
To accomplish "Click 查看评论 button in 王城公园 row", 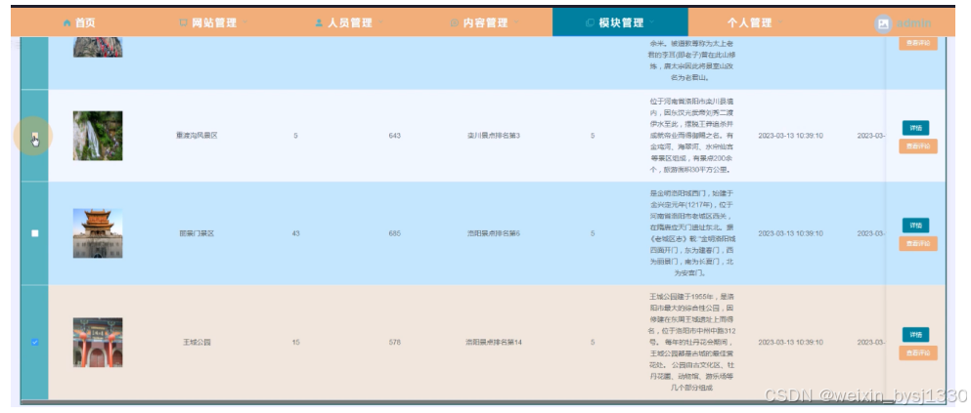I will pos(918,353).
